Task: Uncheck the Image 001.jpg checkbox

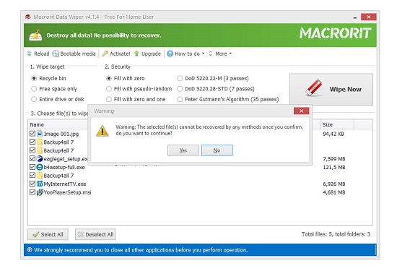Action: coord(32,134)
